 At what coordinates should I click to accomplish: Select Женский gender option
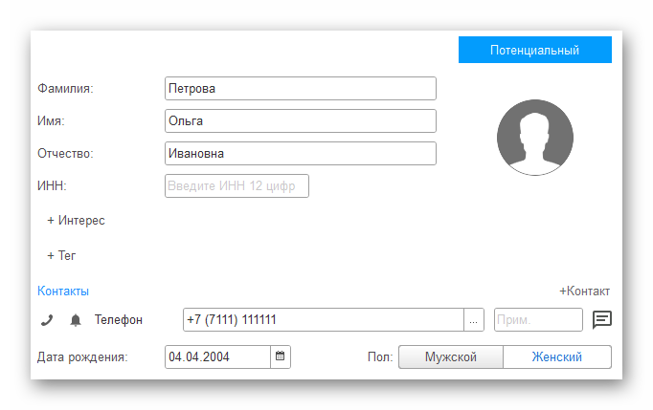tap(557, 357)
